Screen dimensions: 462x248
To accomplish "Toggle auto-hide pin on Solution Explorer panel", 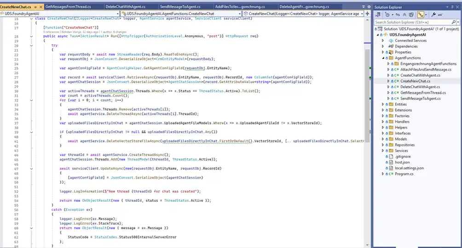I will [x=453, y=7].
